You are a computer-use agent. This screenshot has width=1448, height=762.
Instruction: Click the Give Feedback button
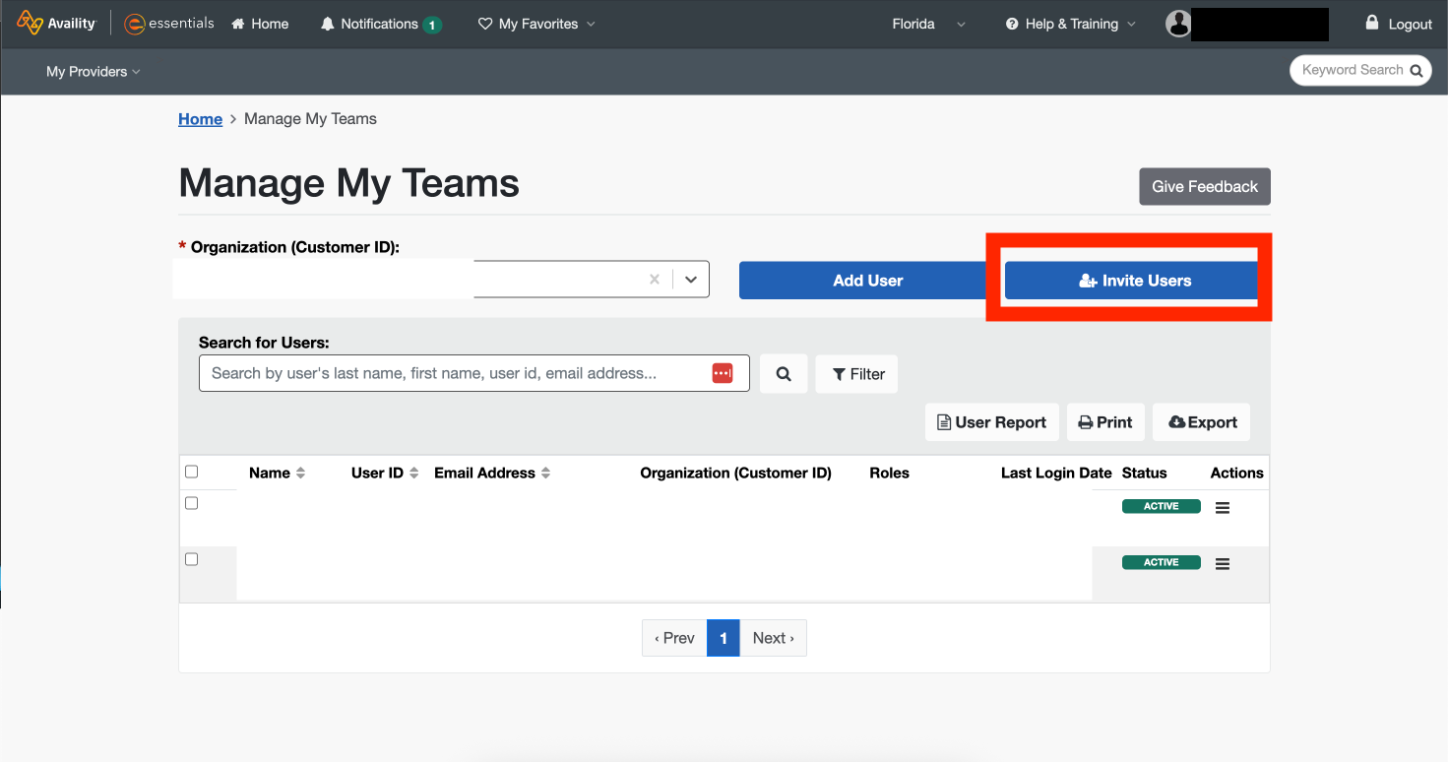coord(1205,187)
